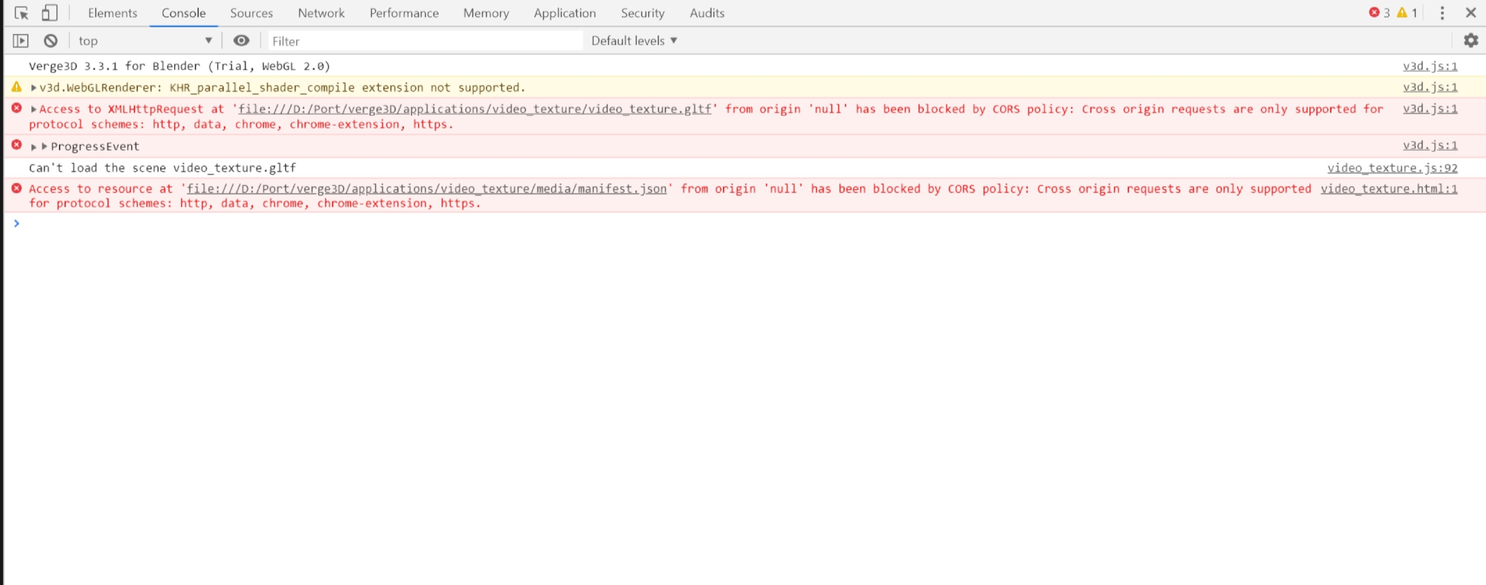Activate the inspect element picker icon
Image resolution: width=1486 pixels, height=585 pixels.
tap(21, 13)
